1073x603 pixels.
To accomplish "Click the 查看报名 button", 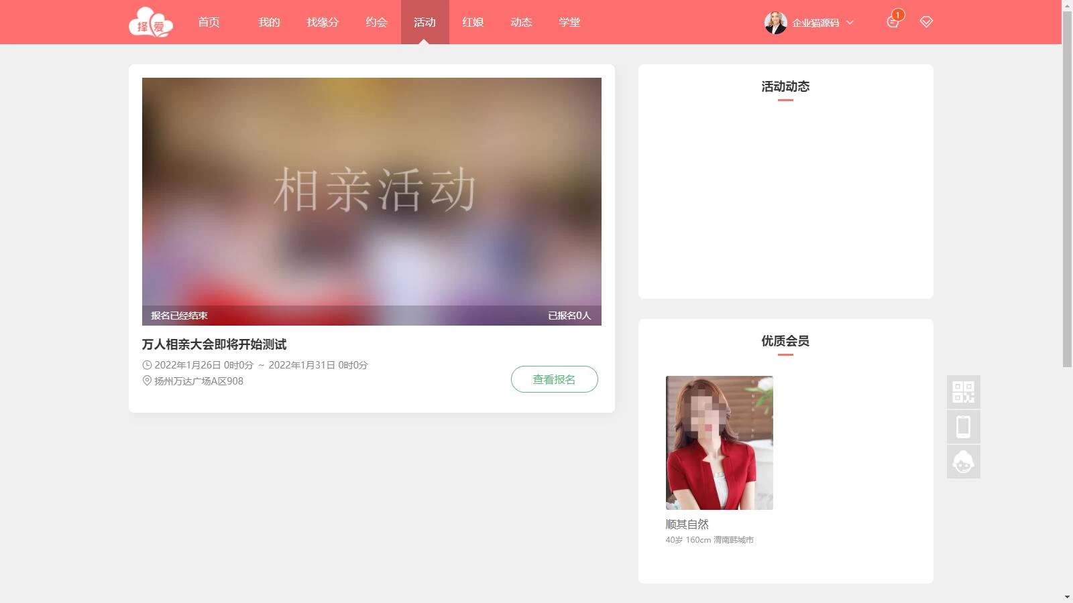I will [555, 379].
